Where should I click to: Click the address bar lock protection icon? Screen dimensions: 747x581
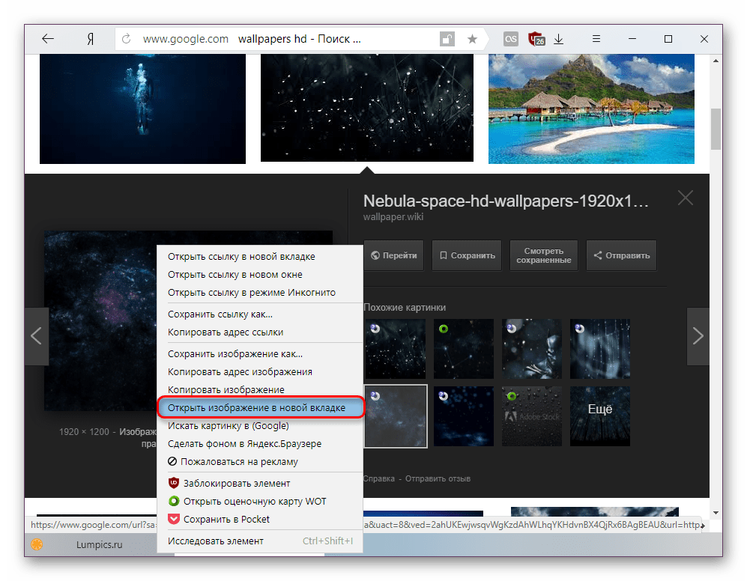447,39
